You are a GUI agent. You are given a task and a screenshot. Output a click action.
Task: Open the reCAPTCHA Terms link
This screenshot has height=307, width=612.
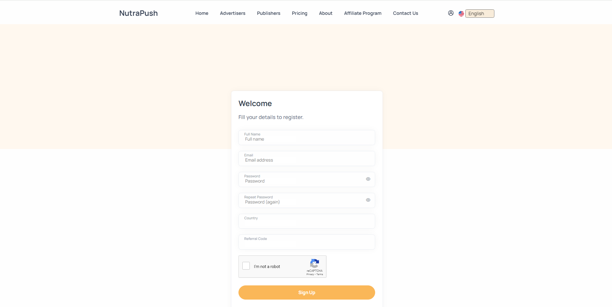320,274
